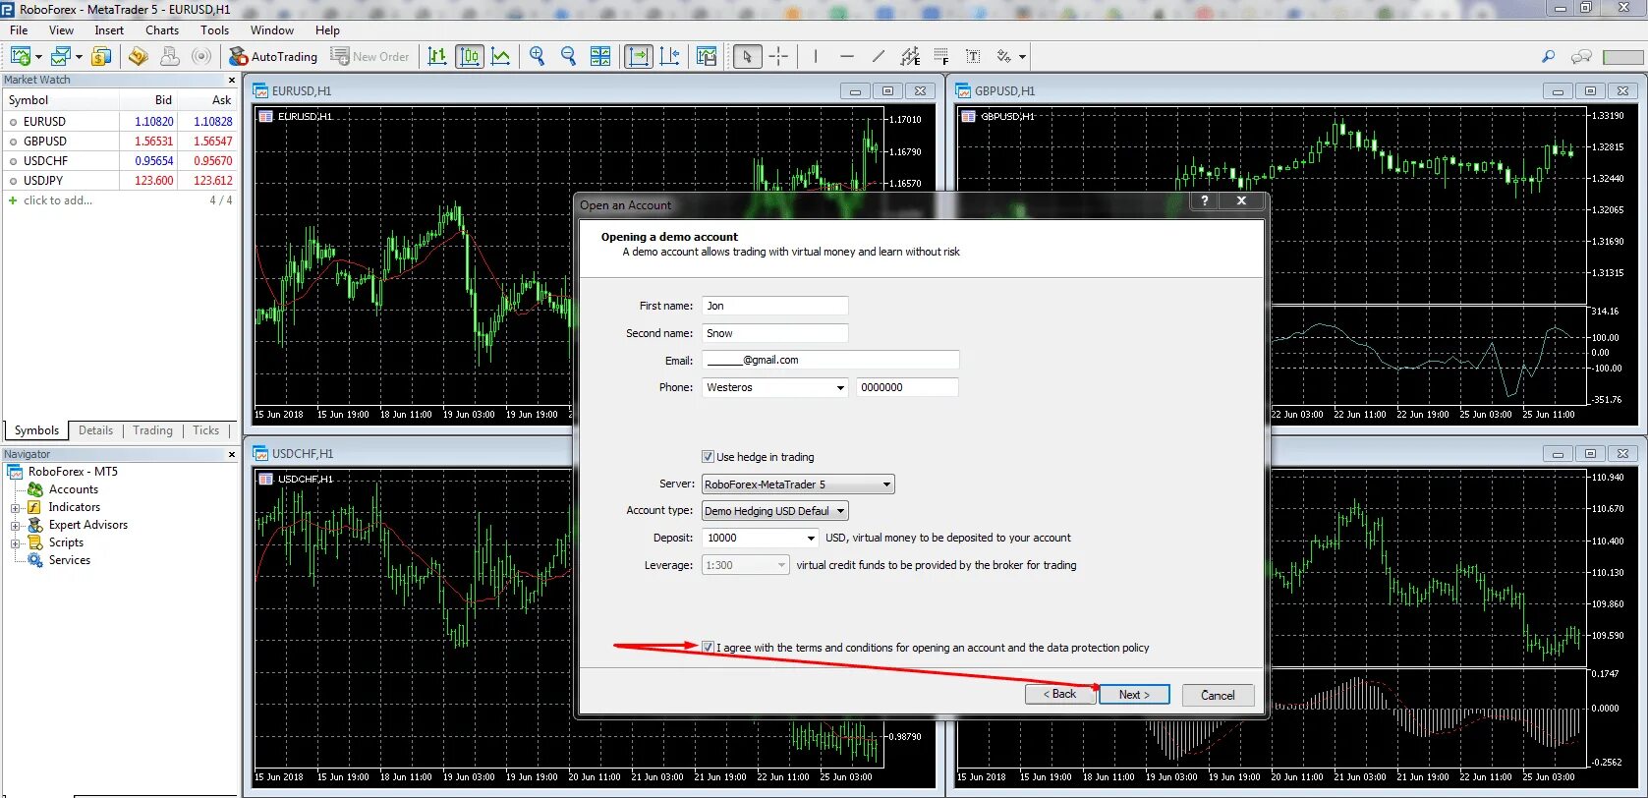This screenshot has height=798, width=1648.
Task: Open the Phone country dropdown showing Westeros
Action: [774, 387]
